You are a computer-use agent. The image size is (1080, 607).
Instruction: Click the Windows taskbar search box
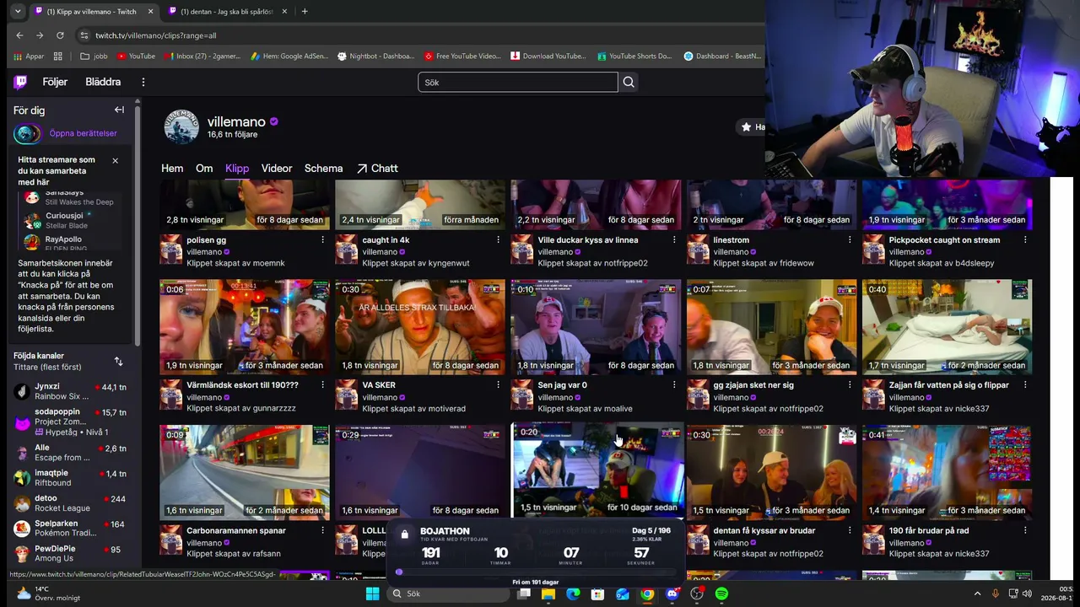point(449,594)
